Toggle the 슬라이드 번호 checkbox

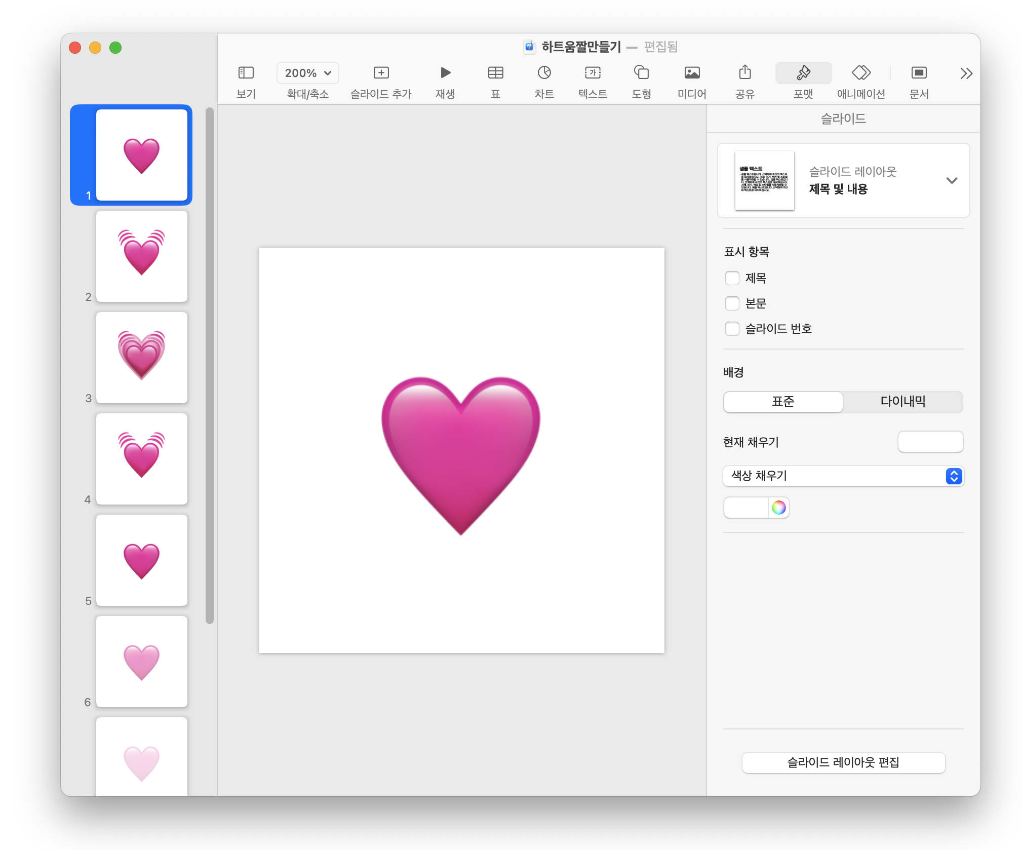pyautogui.click(x=732, y=329)
